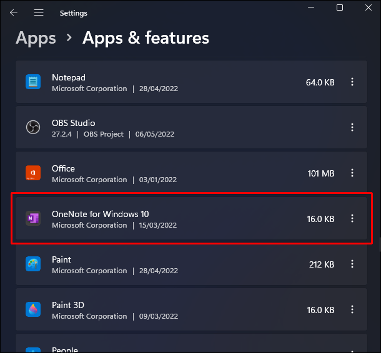This screenshot has height=353, width=381.
Task: Click Office's 101 MB size
Action: (x=321, y=173)
